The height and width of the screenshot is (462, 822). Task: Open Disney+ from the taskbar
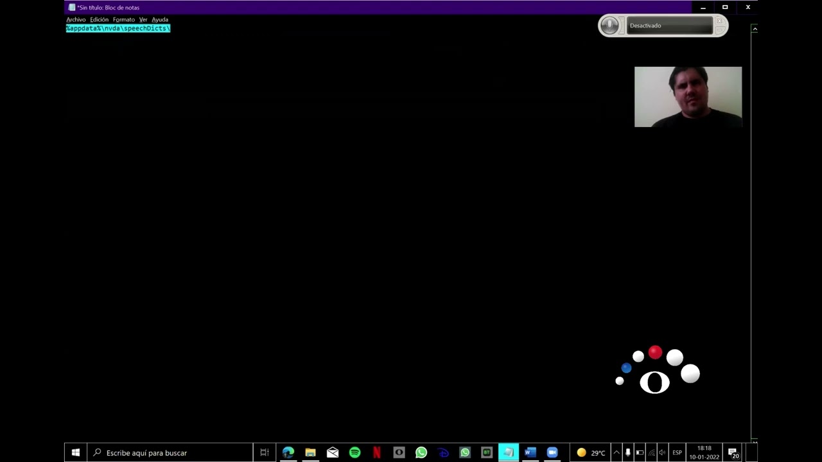point(443,452)
